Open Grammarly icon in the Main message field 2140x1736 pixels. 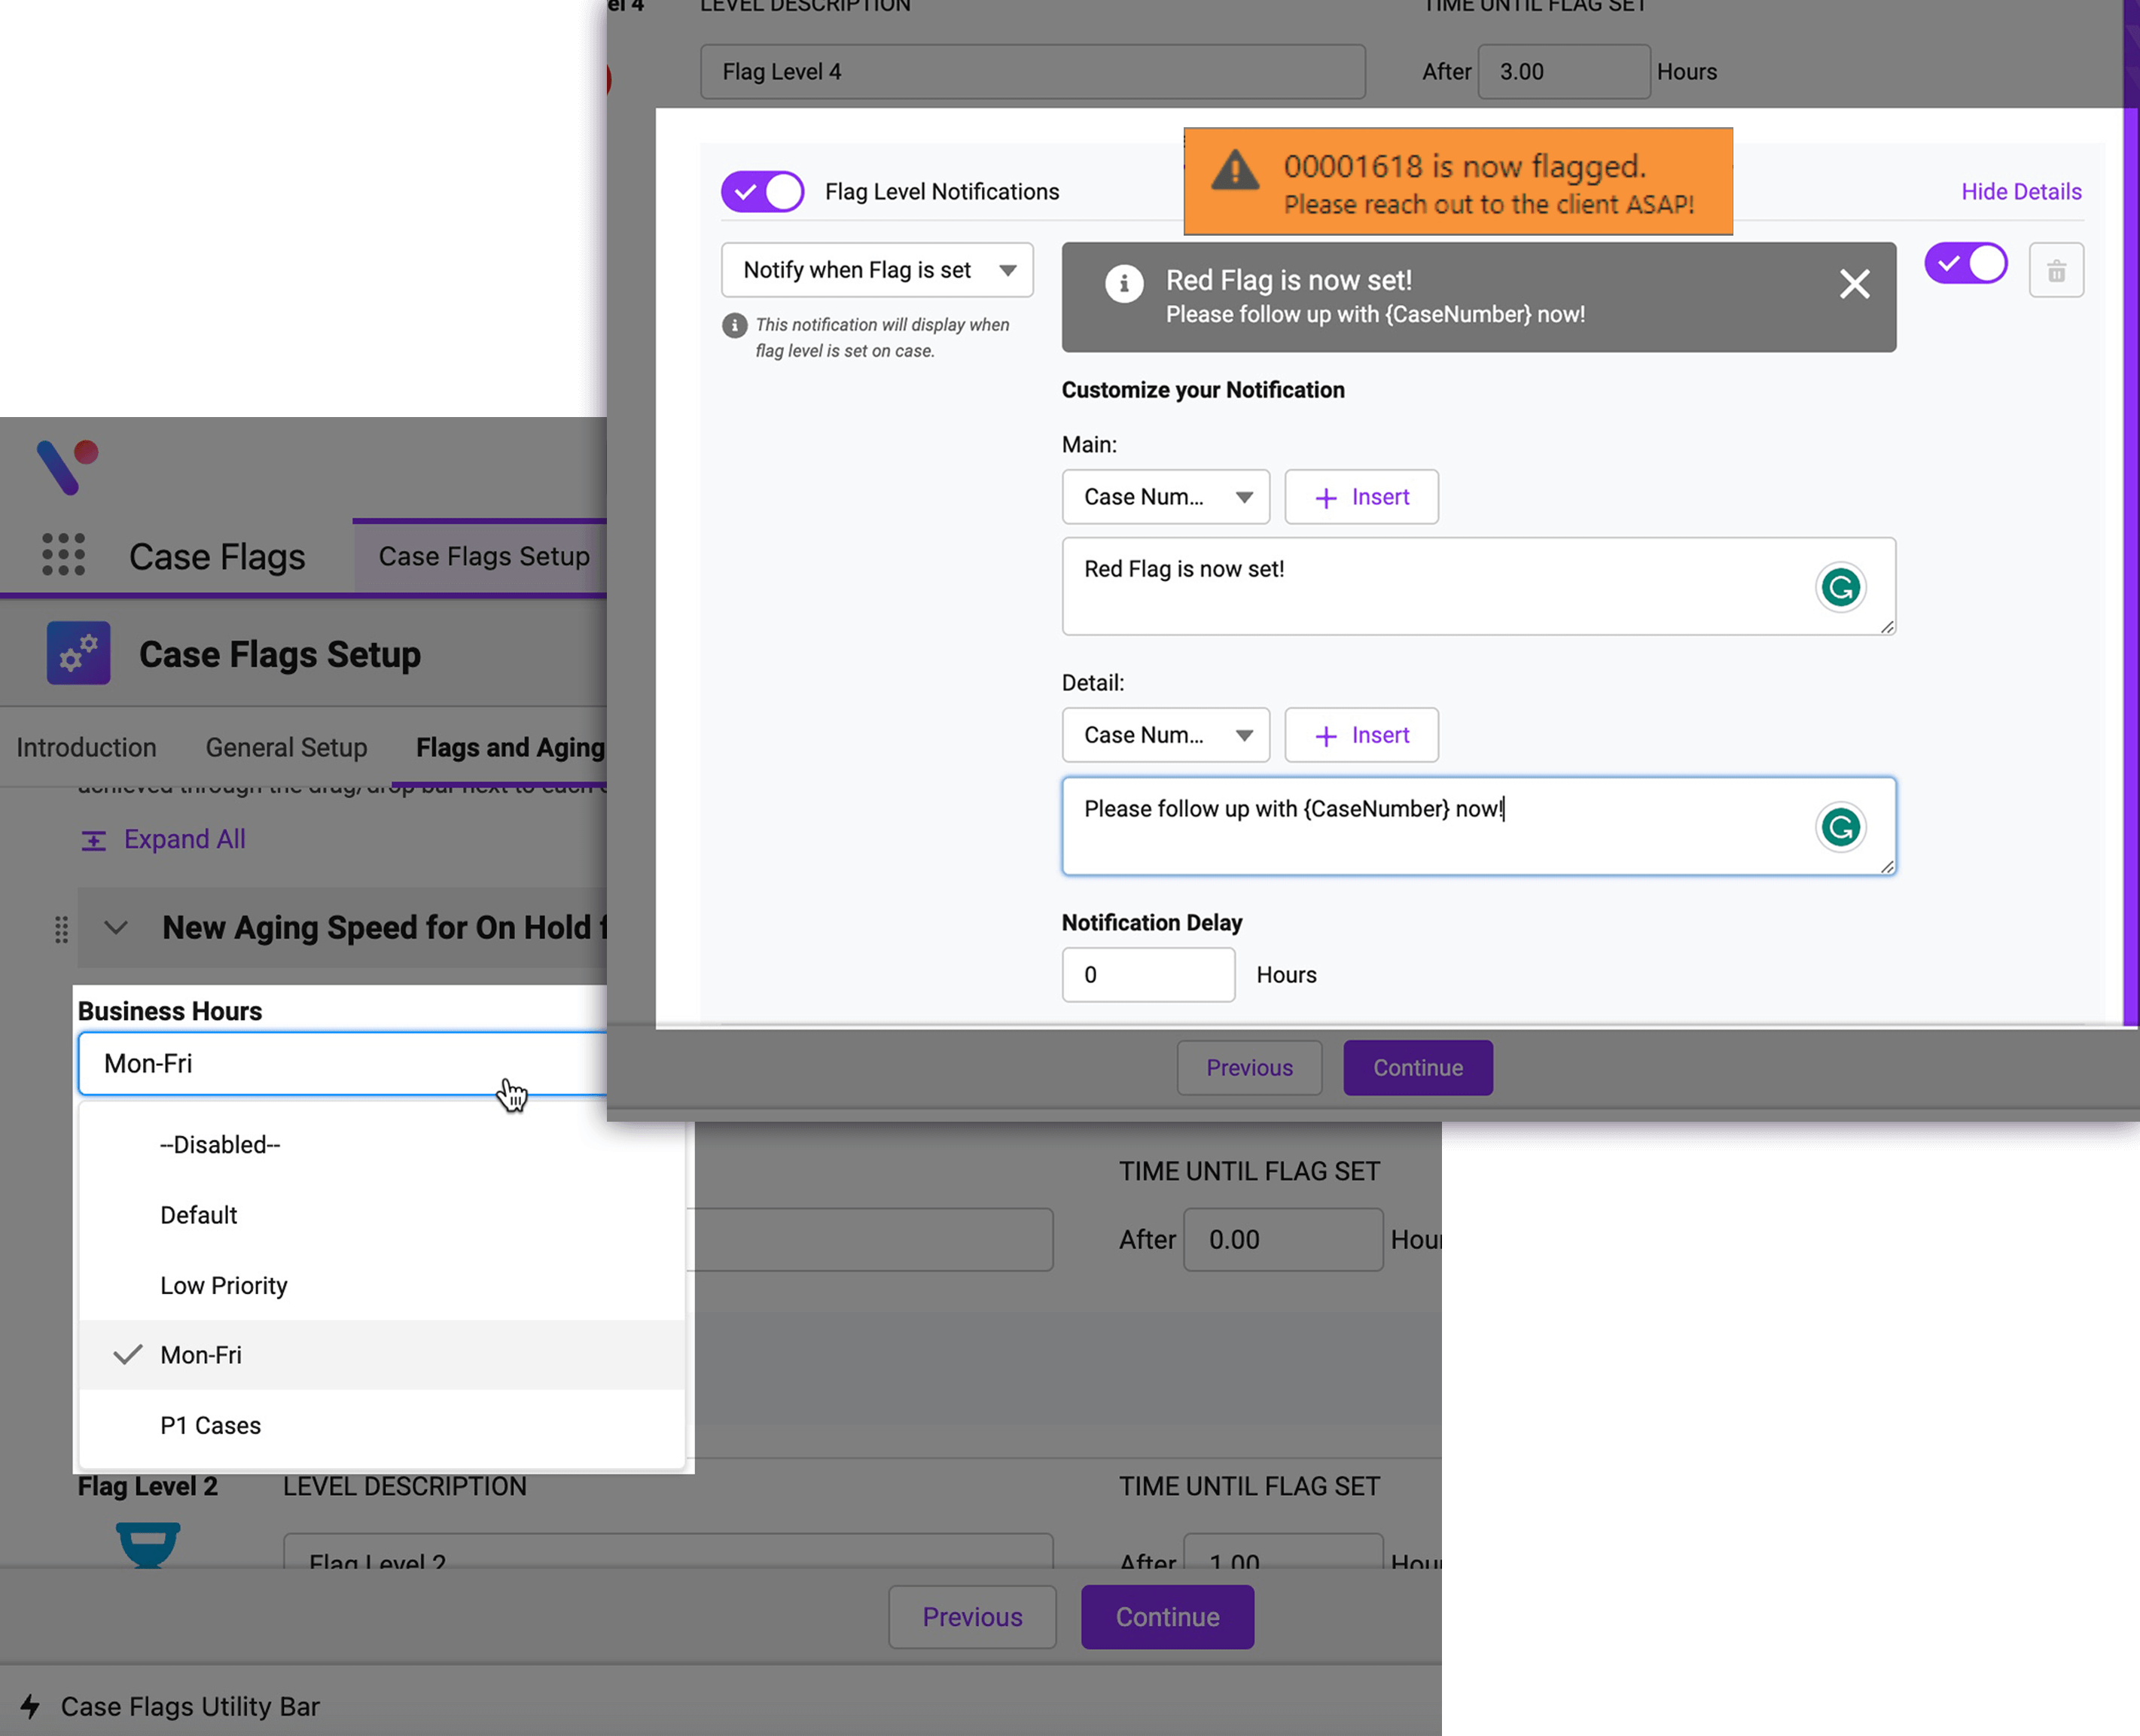(1840, 587)
